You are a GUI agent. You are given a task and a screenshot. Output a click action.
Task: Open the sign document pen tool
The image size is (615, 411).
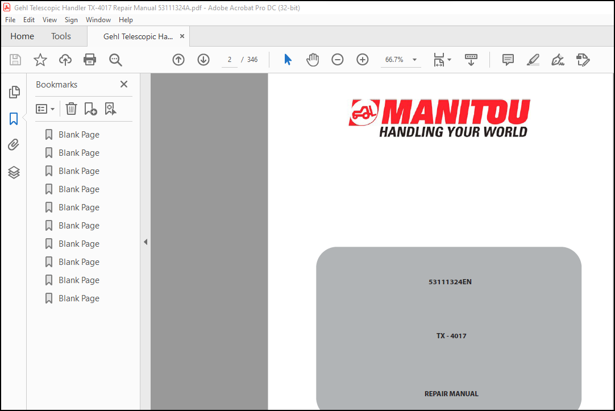coord(558,60)
